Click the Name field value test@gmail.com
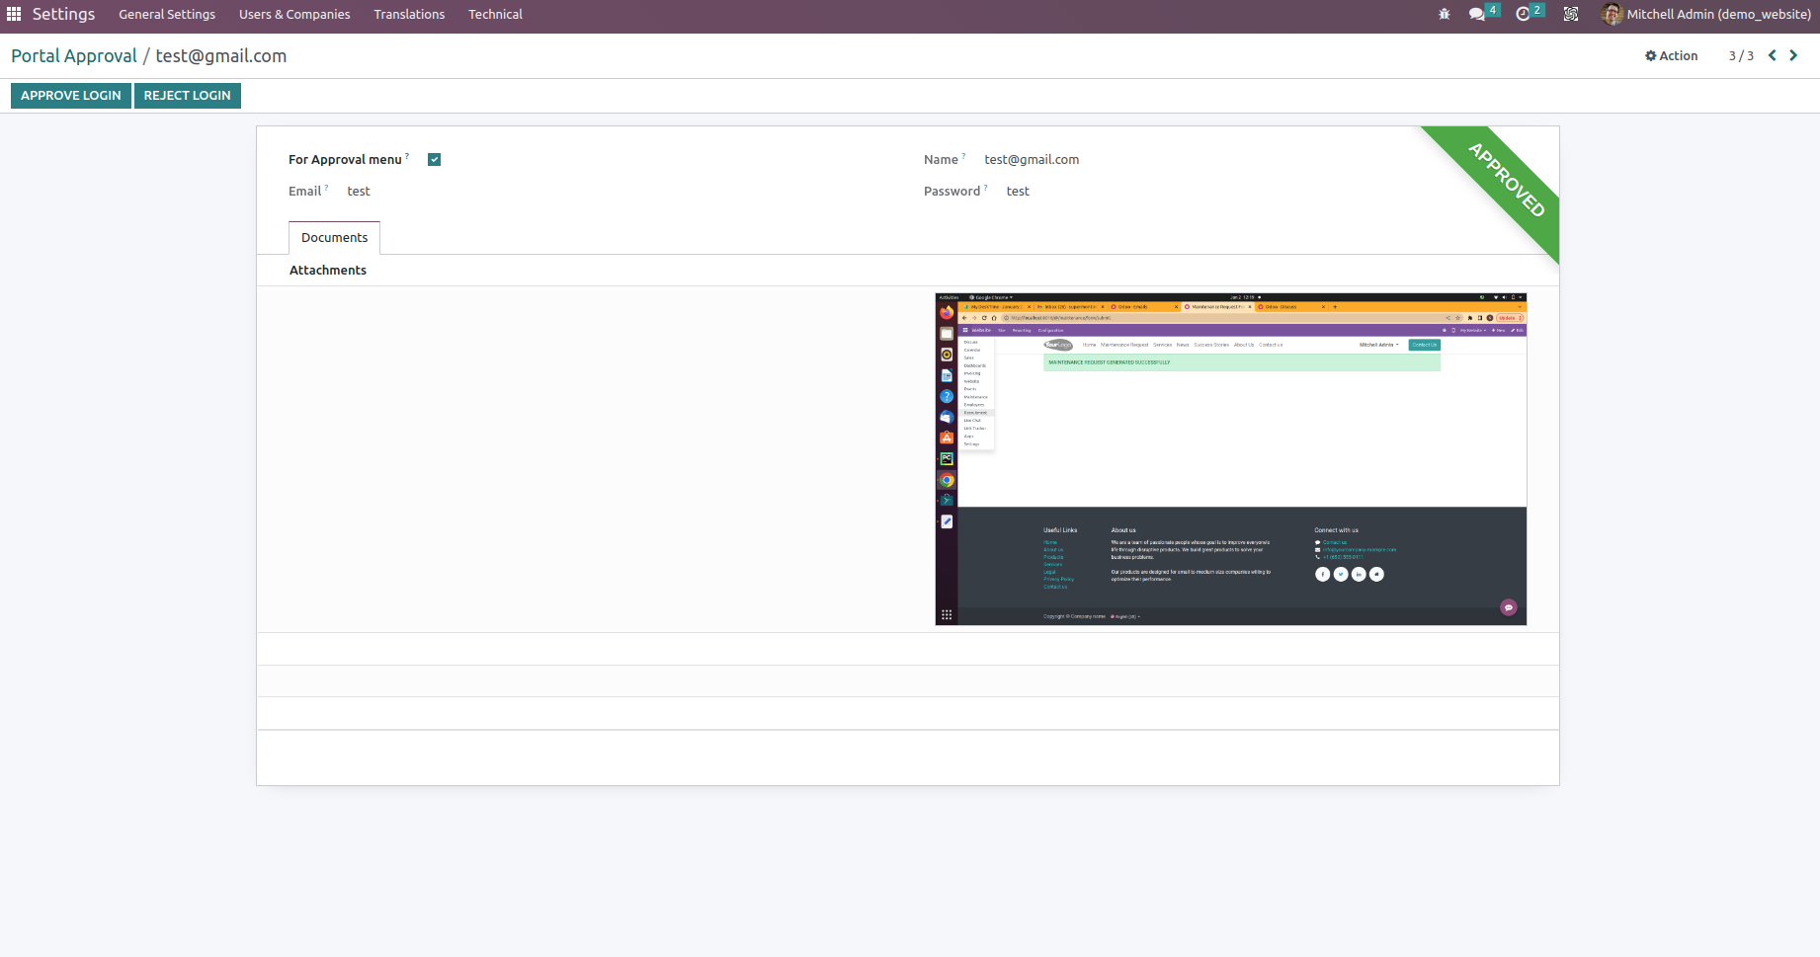Viewport: 1820px width, 957px height. click(x=1032, y=159)
